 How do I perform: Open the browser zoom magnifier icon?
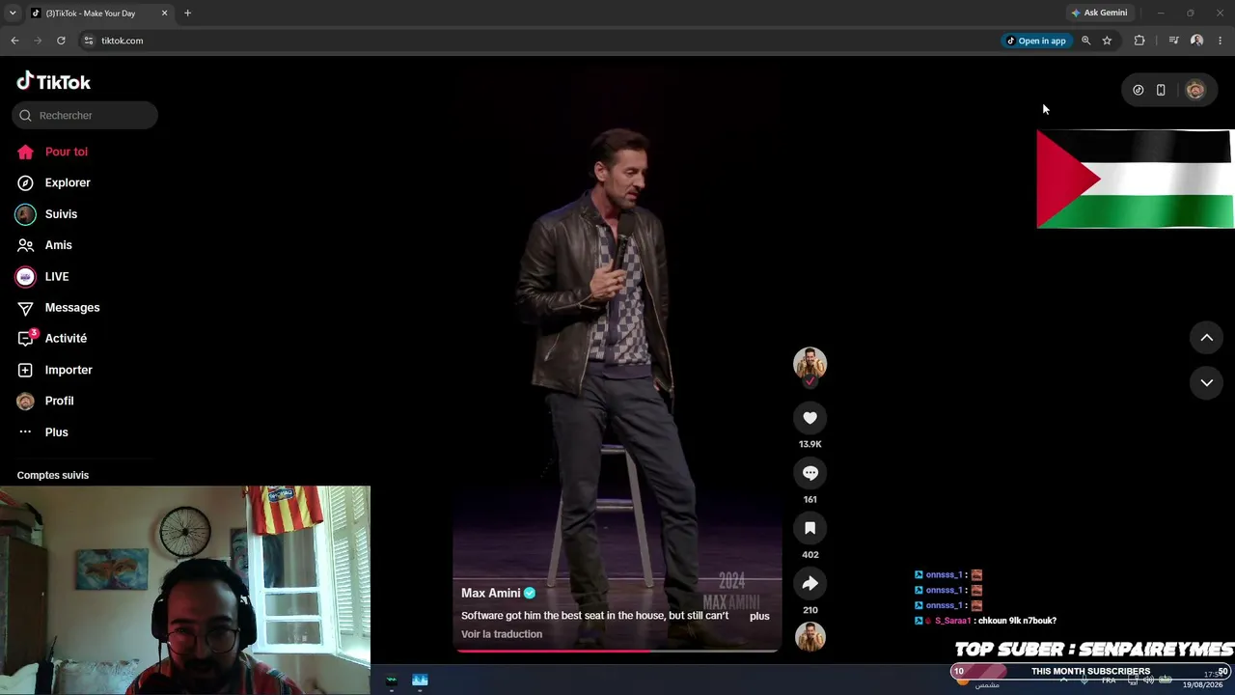[x=1086, y=41]
